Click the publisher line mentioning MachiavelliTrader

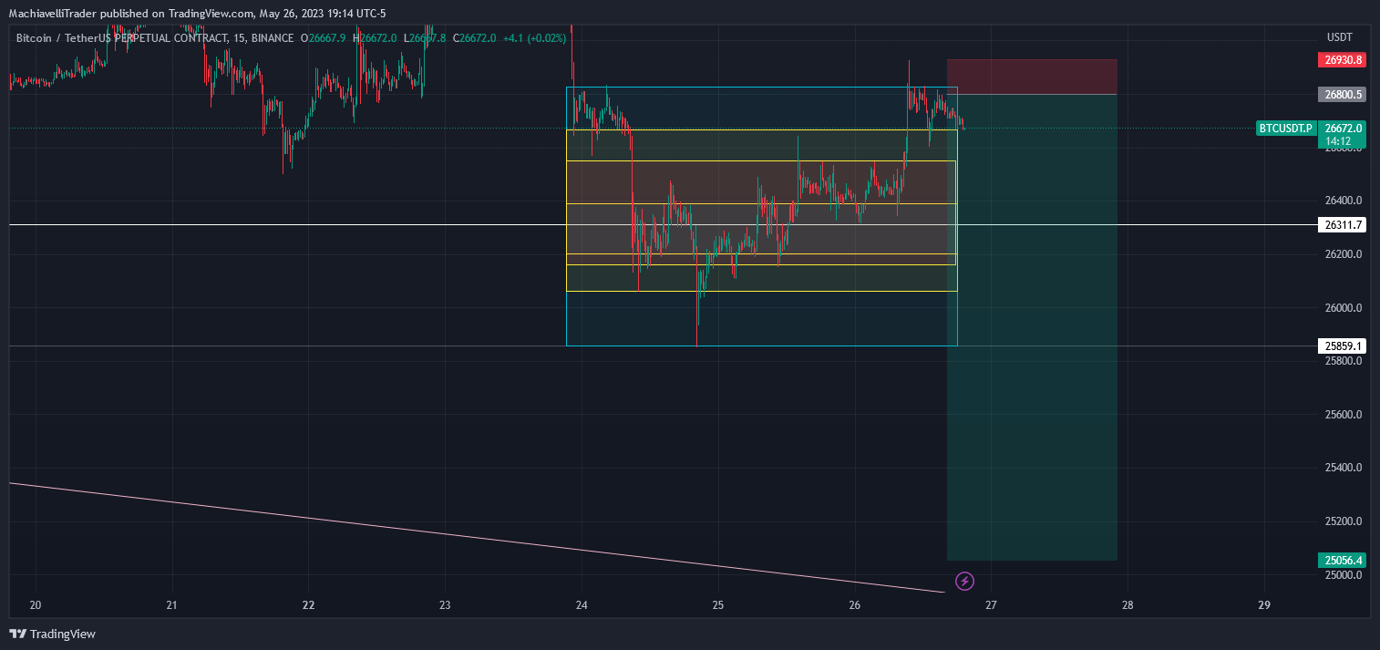click(197, 14)
